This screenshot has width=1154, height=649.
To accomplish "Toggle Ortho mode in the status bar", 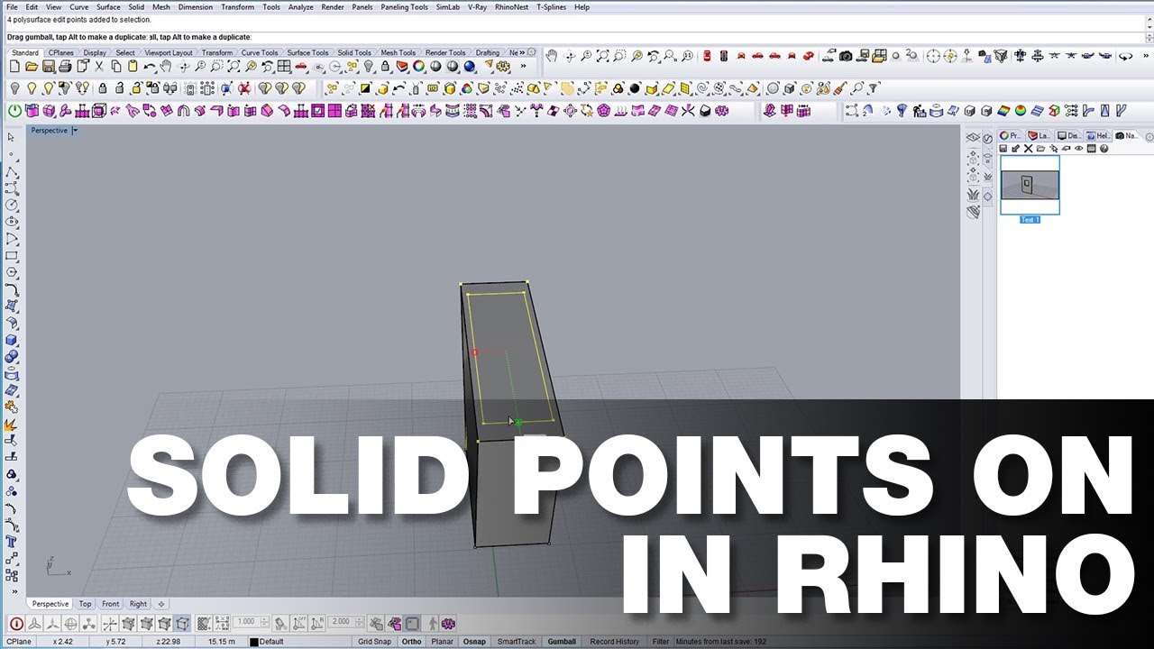I will pos(411,641).
